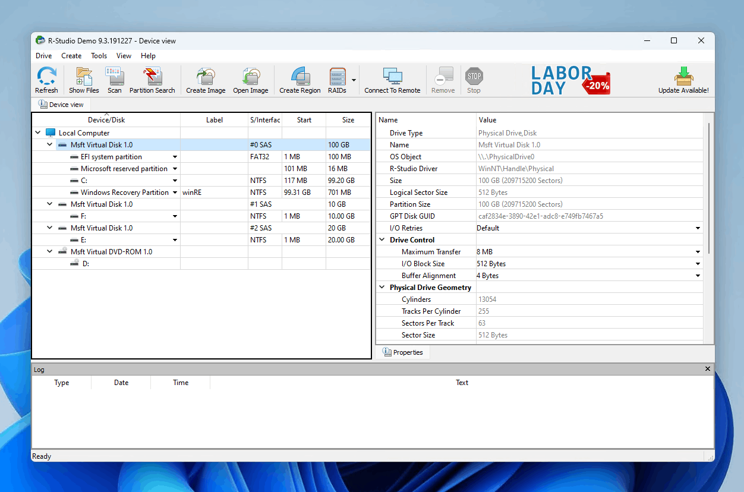Open dropdown arrow for EFI system partition

point(175,157)
